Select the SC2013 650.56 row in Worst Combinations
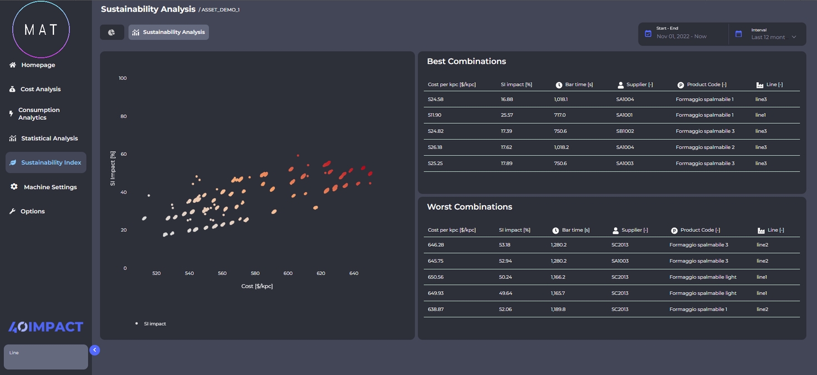Image resolution: width=817 pixels, height=375 pixels. pyautogui.click(x=611, y=277)
